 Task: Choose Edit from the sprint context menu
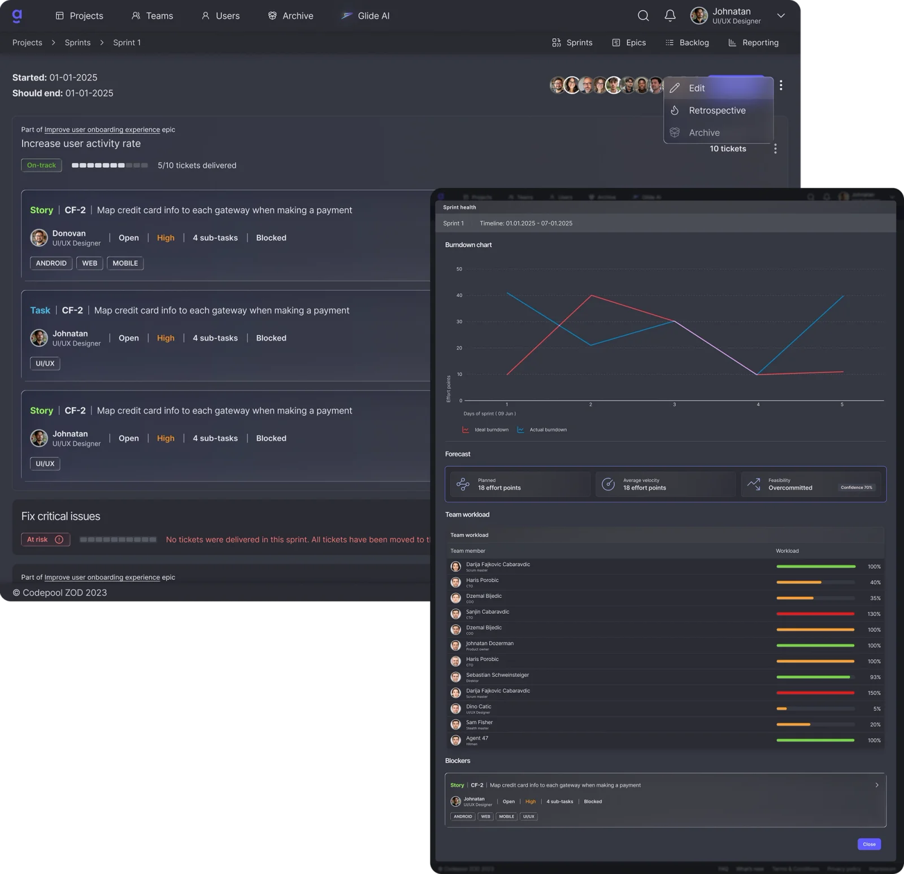(718, 88)
